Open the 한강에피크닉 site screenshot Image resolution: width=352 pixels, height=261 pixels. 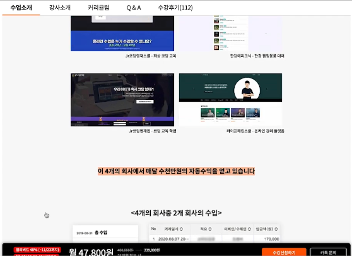[x=230, y=33]
